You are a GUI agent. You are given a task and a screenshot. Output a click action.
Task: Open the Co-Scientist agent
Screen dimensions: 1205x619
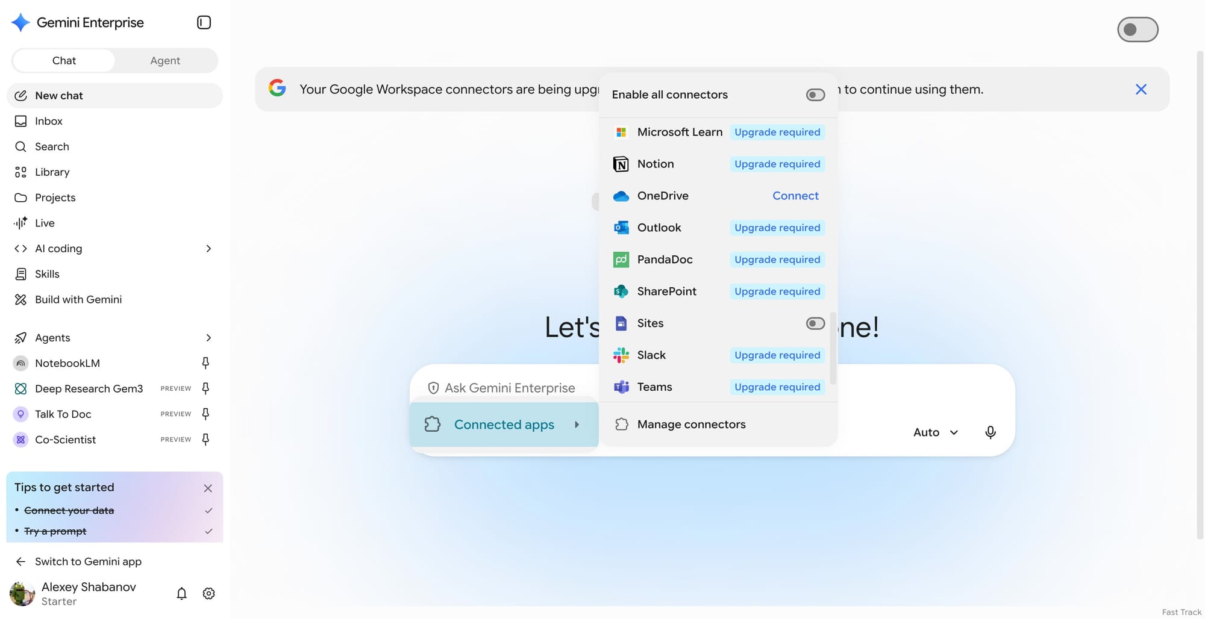(65, 440)
